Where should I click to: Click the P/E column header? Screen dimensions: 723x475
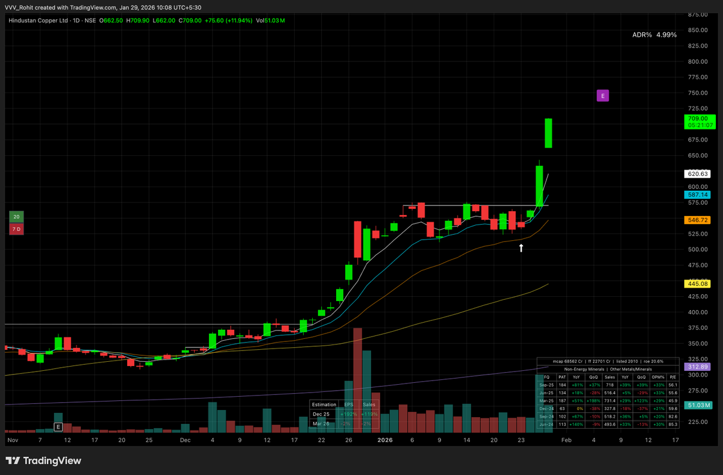673,377
